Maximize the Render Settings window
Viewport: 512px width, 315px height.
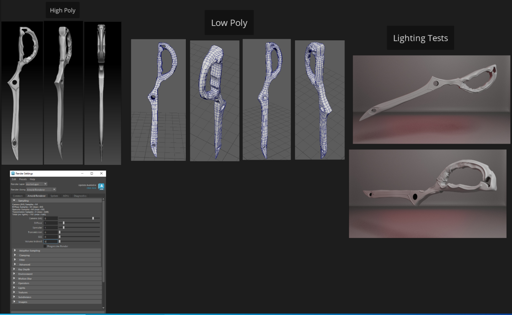92,173
